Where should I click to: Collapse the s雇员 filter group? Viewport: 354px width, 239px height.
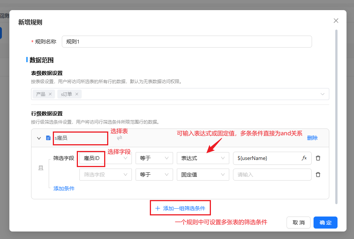pyautogui.click(x=39, y=138)
